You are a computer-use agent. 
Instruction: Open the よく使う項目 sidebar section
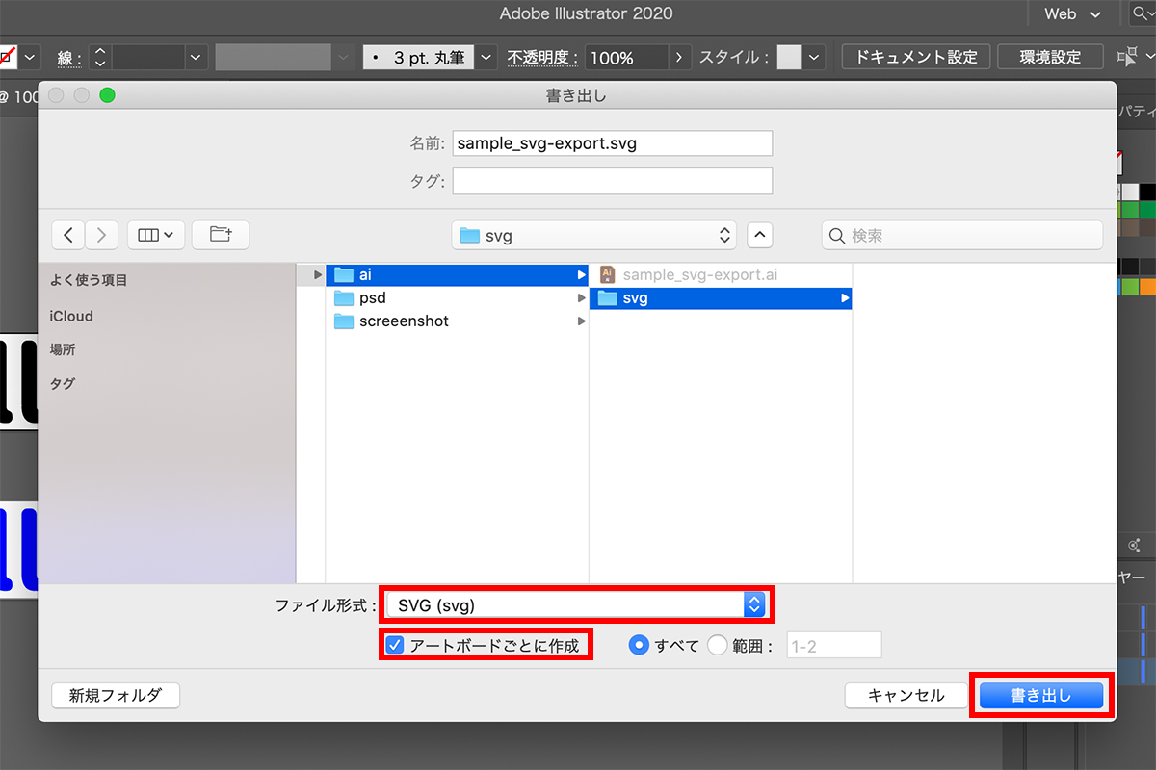tap(89, 281)
